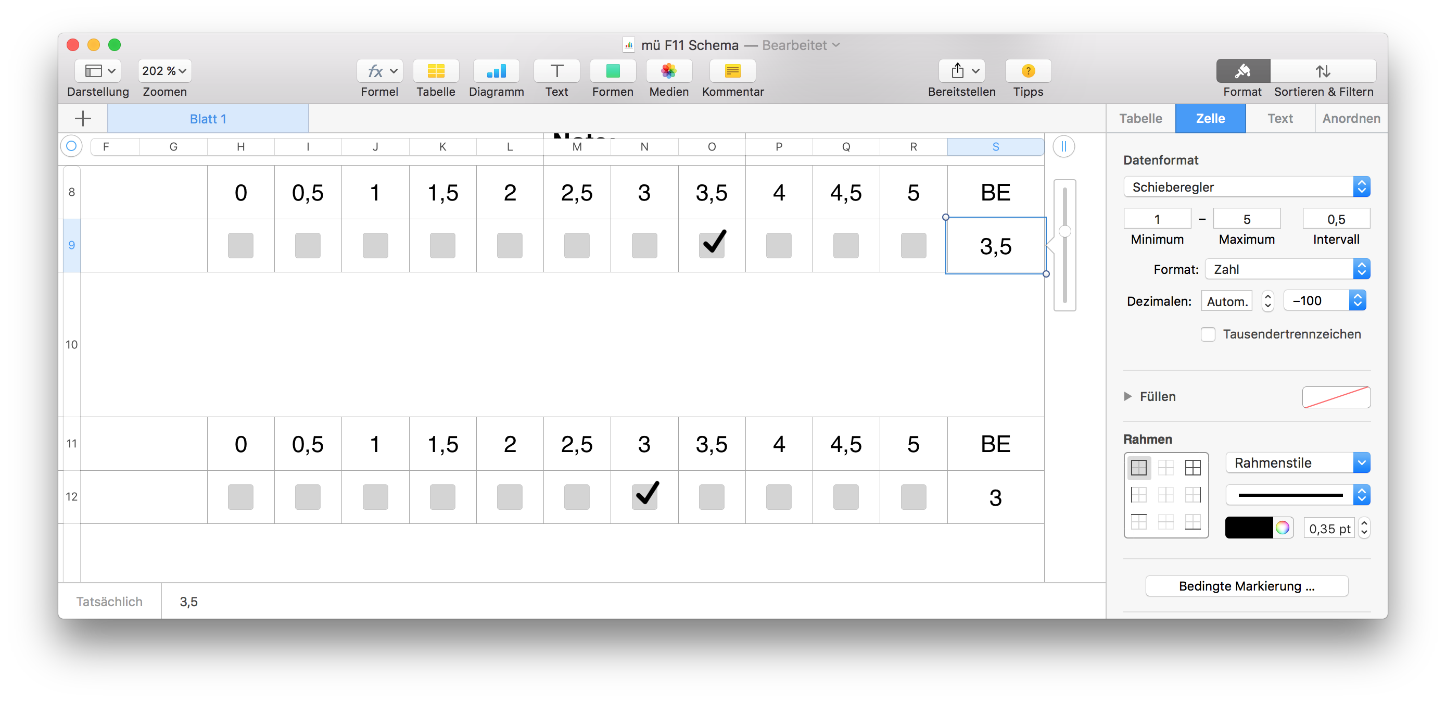Check the row 9 checkbox under 0
Image resolution: width=1446 pixels, height=702 pixels.
240,245
